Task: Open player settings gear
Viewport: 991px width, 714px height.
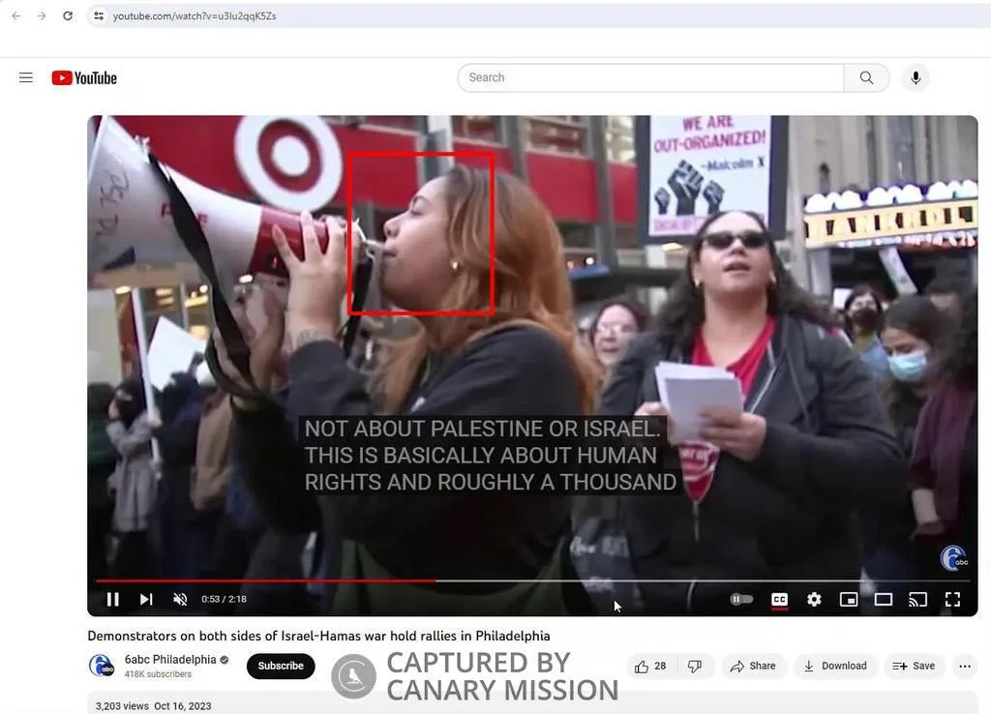Action: (814, 599)
